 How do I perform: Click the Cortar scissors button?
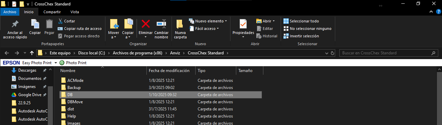66,21
